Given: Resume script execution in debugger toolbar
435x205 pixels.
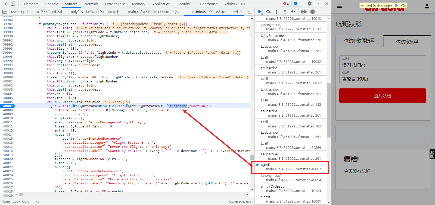Looking at the screenshot, I should pos(260,12).
